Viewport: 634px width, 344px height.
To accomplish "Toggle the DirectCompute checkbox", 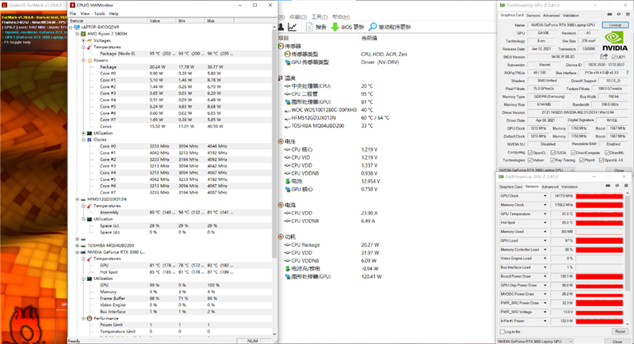I will (573, 153).
